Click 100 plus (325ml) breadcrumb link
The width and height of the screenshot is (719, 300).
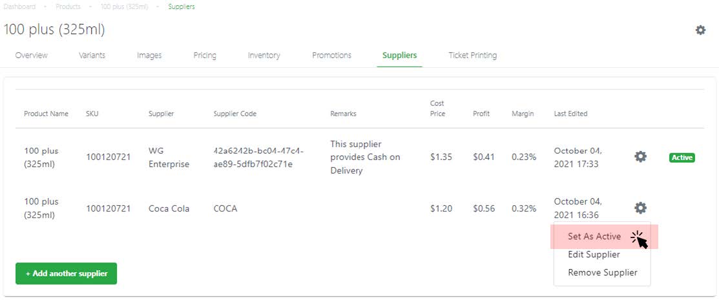(x=124, y=7)
